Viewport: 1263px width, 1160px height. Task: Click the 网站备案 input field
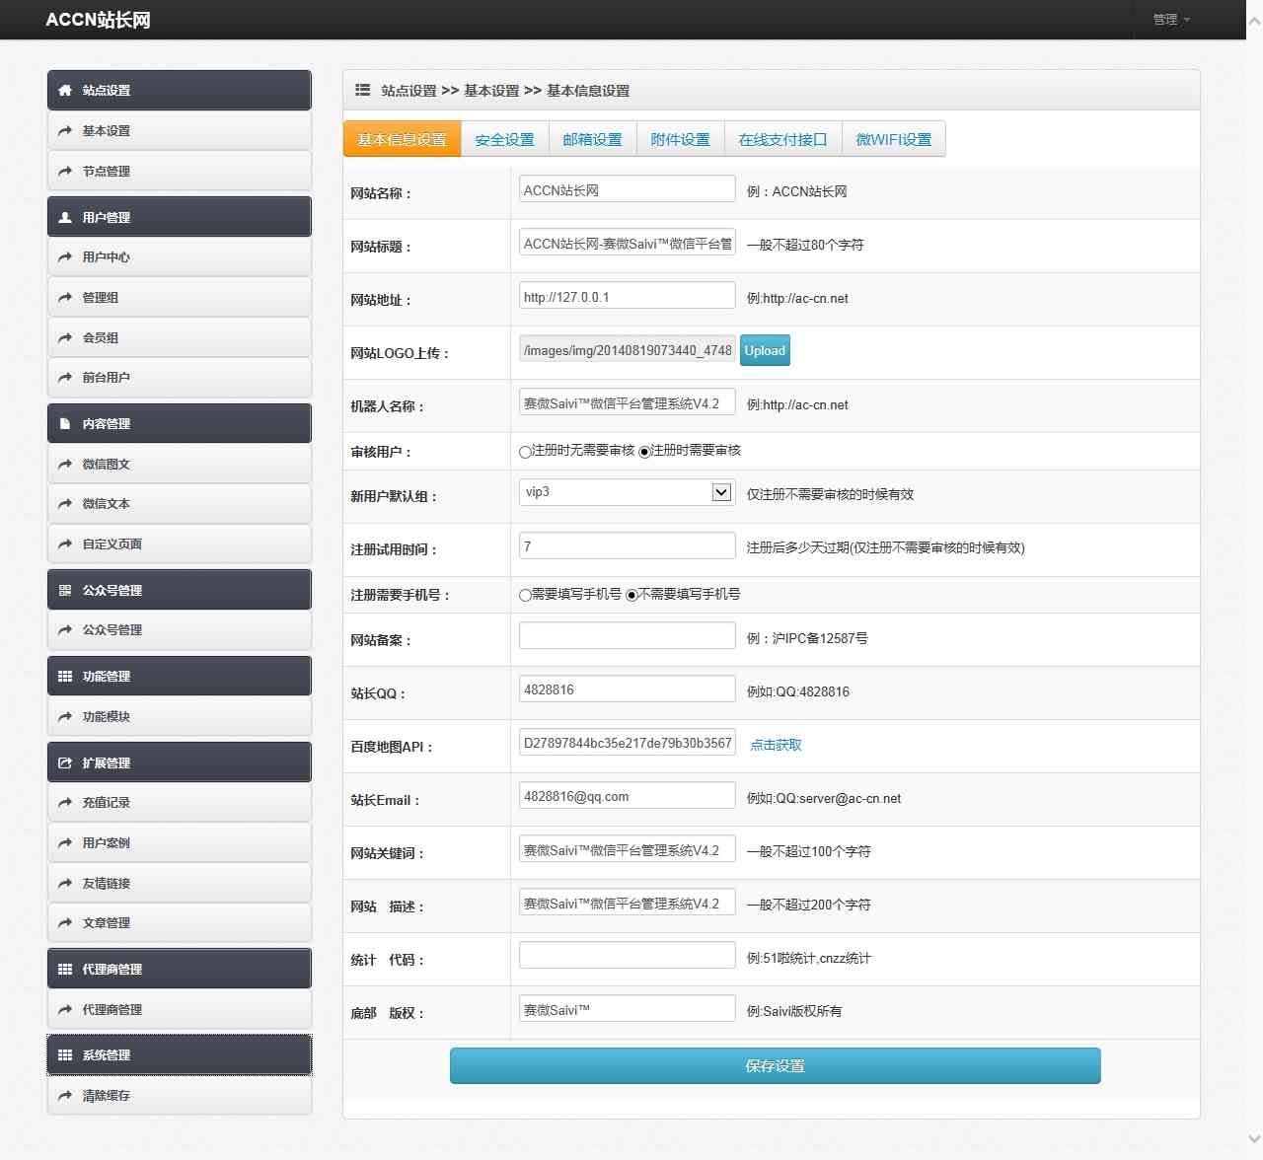coord(627,636)
